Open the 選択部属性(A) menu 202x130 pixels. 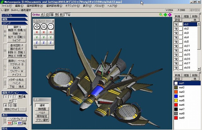35,6
